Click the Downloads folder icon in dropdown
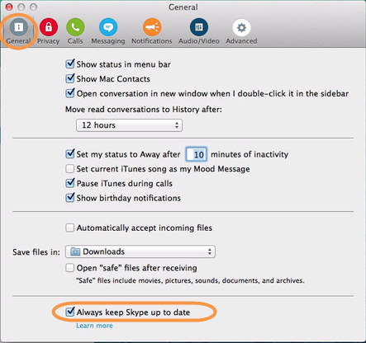The image size is (366, 343). [75, 251]
